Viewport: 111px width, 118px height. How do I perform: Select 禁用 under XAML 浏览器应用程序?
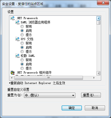click(x=22, y=26)
